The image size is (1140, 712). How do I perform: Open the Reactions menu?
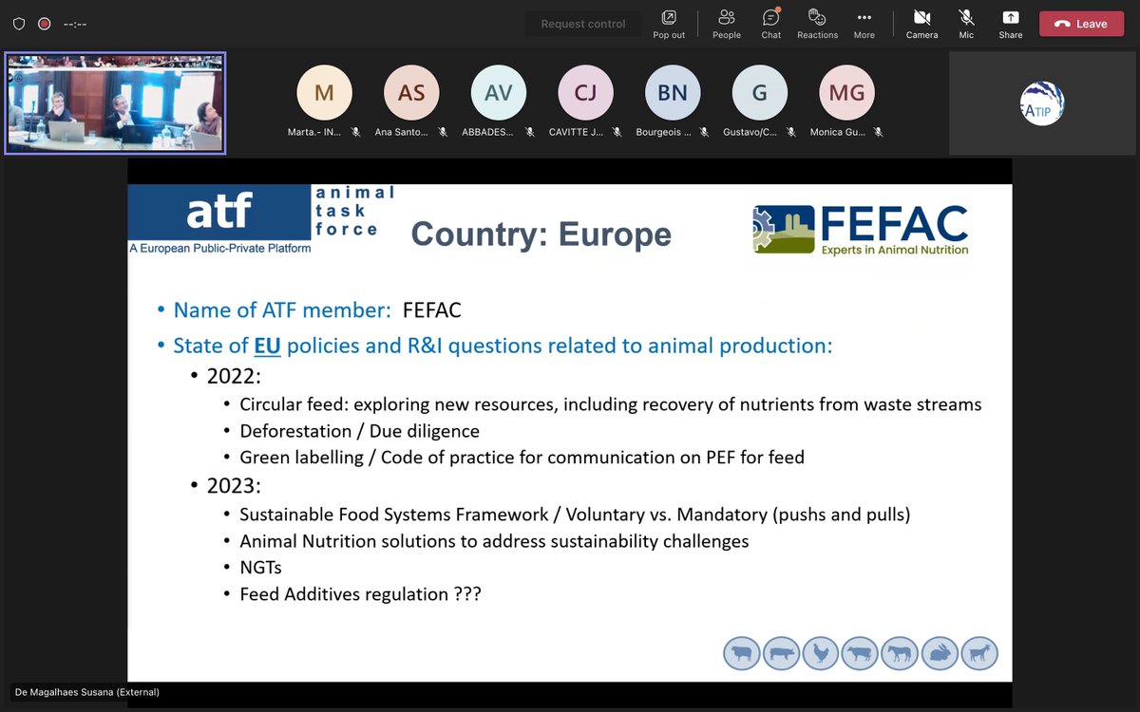coord(817,24)
